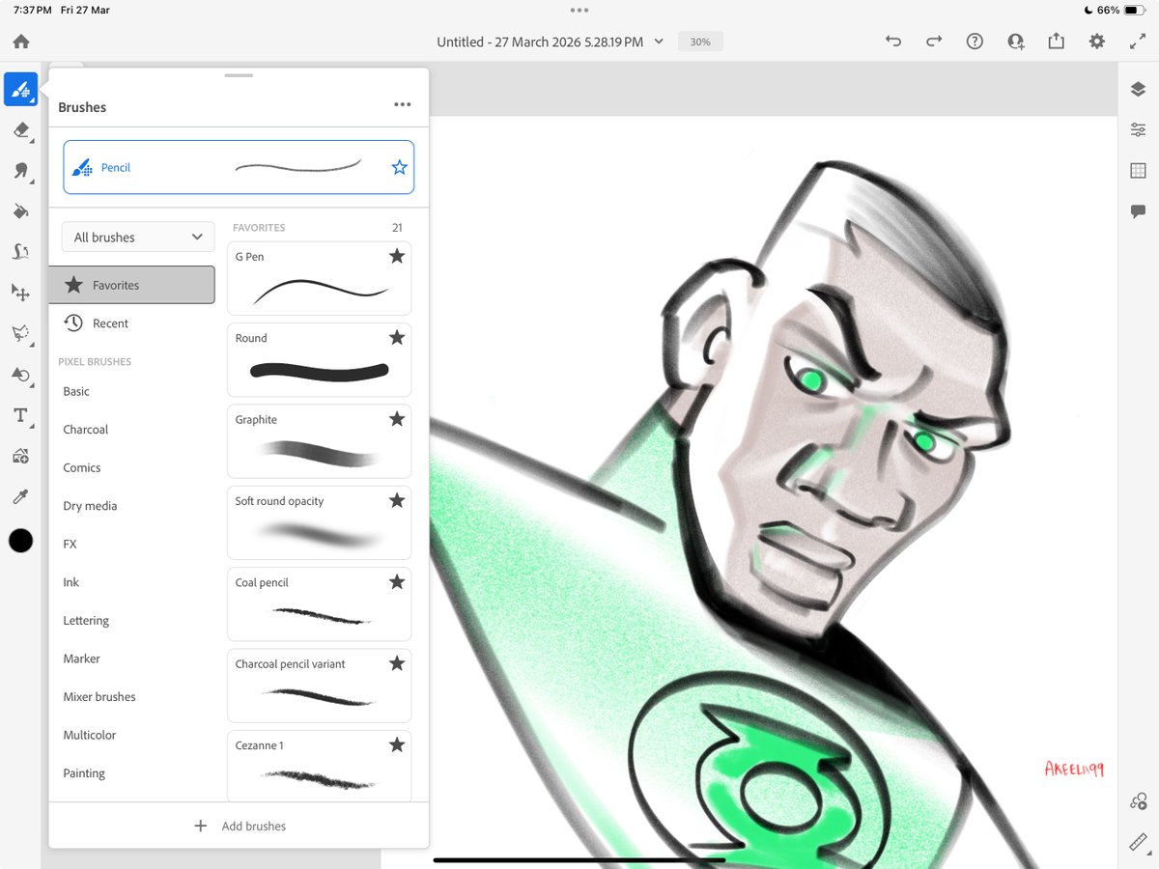Unfavorite the Round brush star
The width and height of the screenshot is (1159, 869).
[x=396, y=337]
